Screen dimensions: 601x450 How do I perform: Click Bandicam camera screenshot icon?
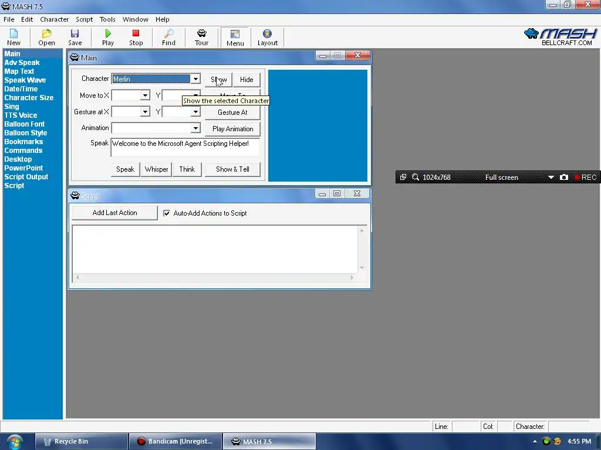click(564, 177)
